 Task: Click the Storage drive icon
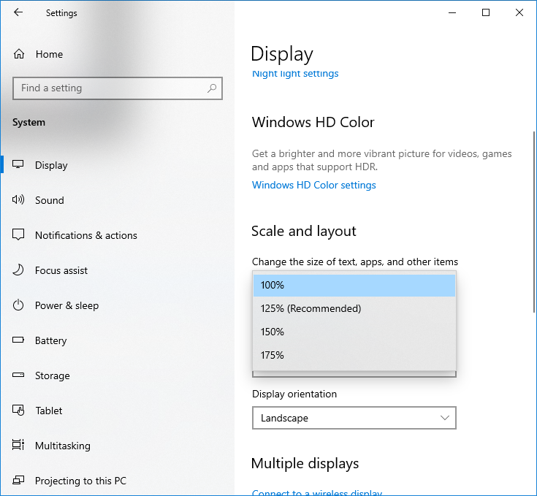(x=18, y=375)
